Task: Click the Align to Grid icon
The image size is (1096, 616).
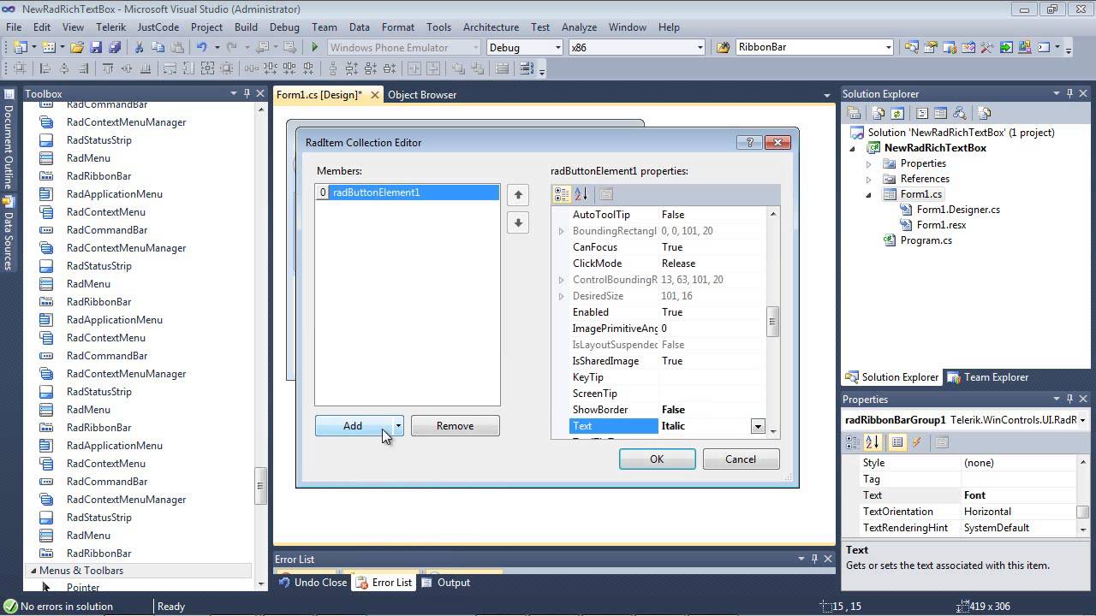Action: click(x=20, y=69)
